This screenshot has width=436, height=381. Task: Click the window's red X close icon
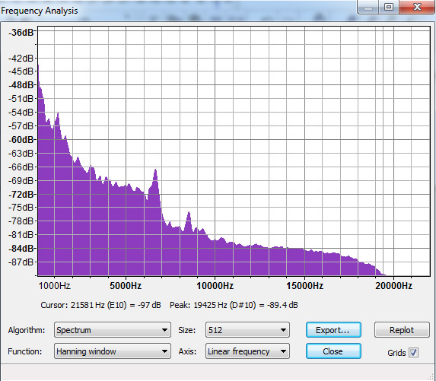(x=417, y=7)
